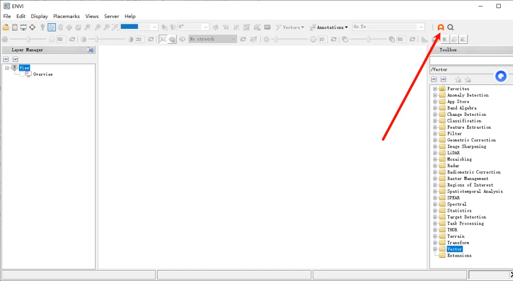The image size is (513, 281).
Task: Reset contrast with its refresh icon
Action: click(151, 39)
